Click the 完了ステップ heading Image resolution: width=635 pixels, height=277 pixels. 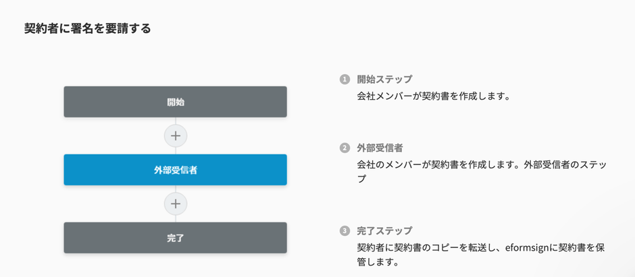[x=384, y=231]
